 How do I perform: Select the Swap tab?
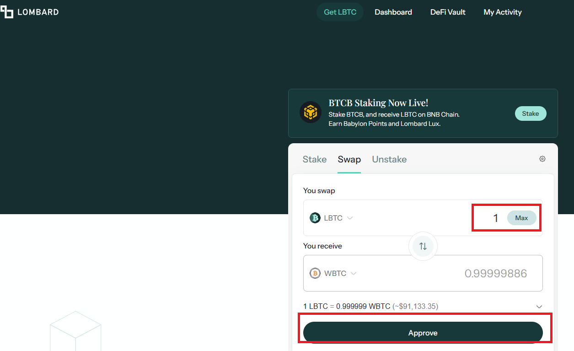click(349, 159)
